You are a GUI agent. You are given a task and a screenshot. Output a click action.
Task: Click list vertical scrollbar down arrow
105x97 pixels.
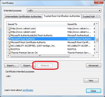(97, 53)
